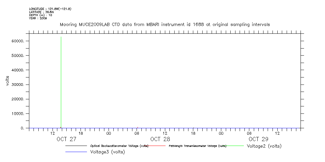This screenshot has width=325, height=162.
Task: Select the DEPTH (m) header line
Action: click(x=41, y=15)
